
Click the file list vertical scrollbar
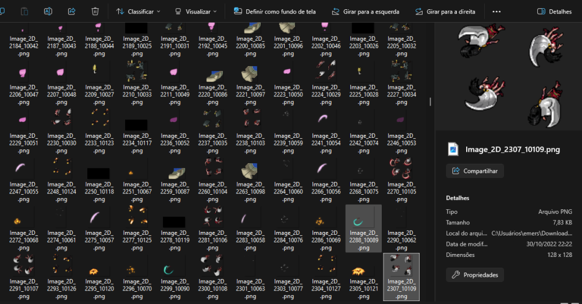click(430, 102)
